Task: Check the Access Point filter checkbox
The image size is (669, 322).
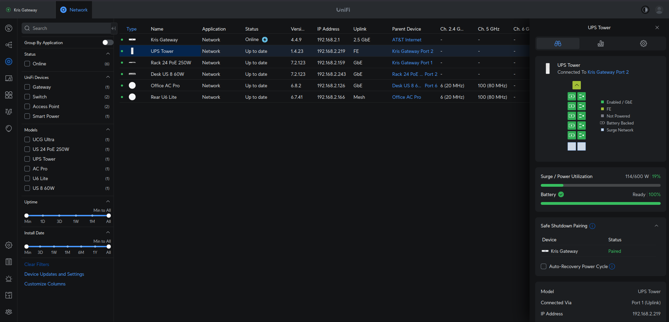Action: [x=27, y=106]
